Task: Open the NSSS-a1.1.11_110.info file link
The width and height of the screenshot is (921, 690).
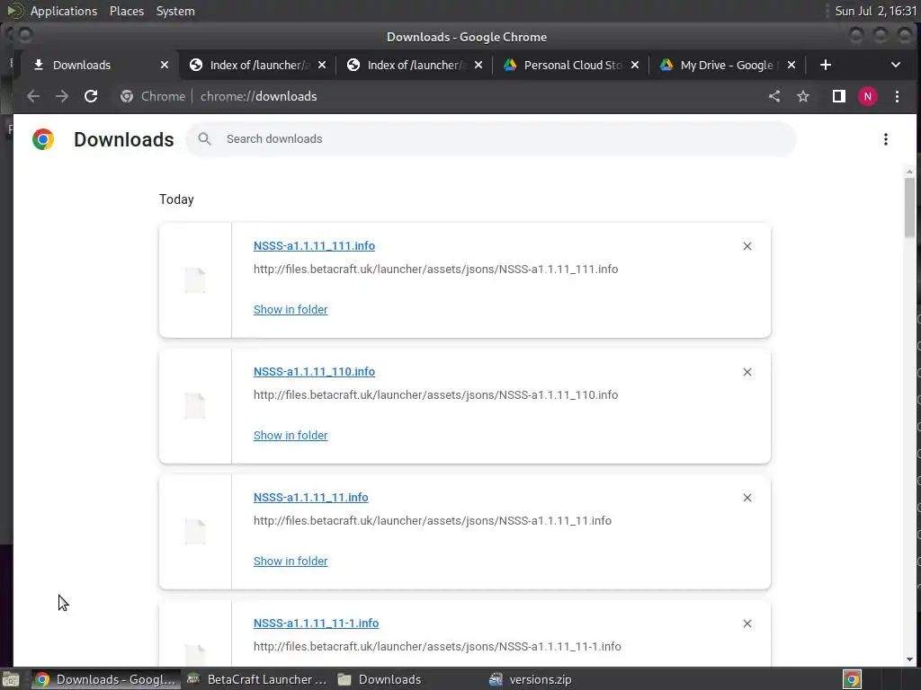Action: pos(314,371)
